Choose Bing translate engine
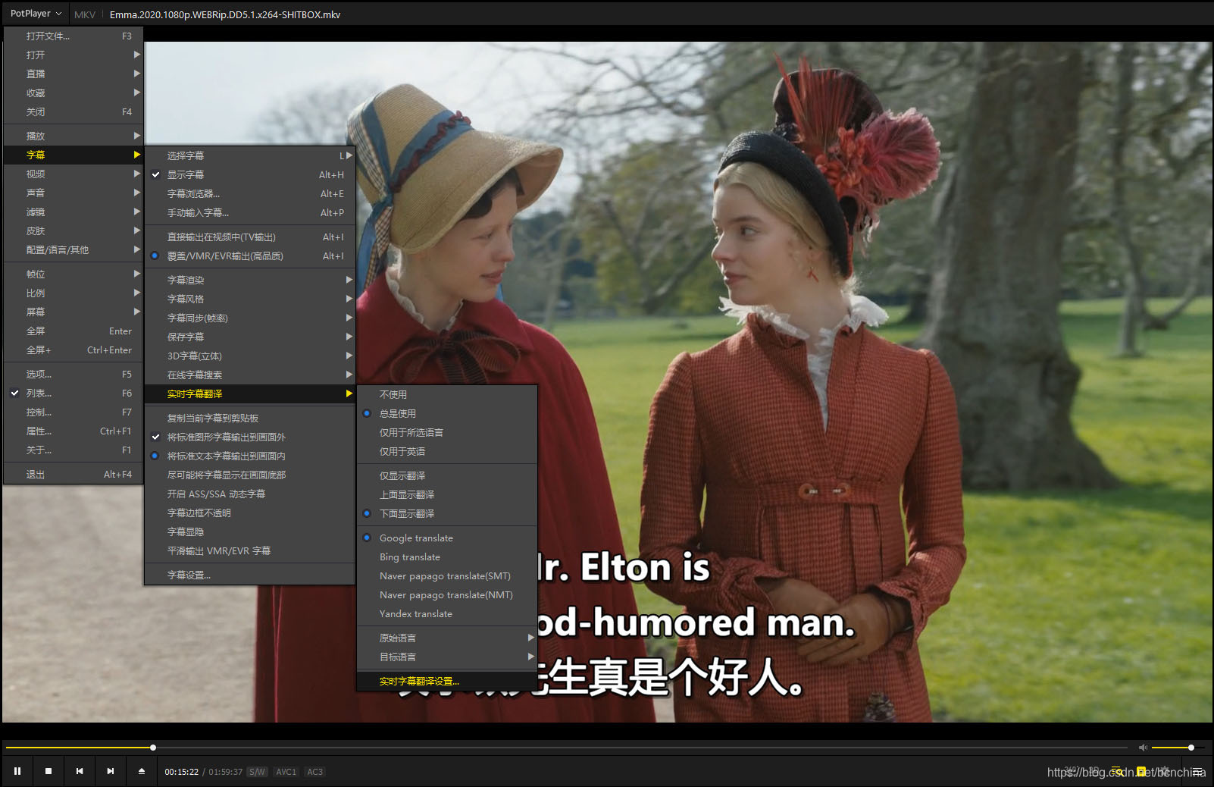 point(447,557)
